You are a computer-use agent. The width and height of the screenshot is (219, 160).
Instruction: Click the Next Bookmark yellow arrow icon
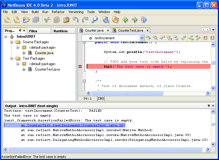pos(183,38)
